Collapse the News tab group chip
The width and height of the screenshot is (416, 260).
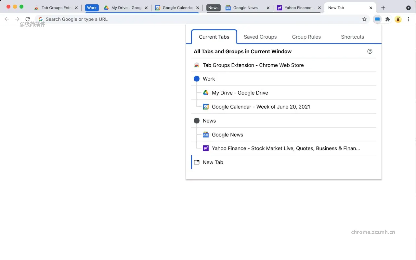213,8
